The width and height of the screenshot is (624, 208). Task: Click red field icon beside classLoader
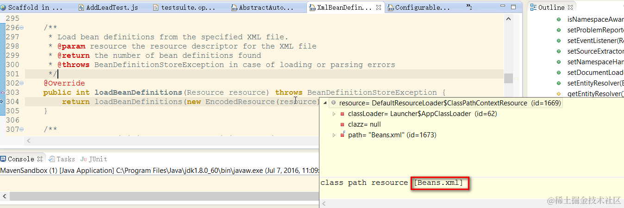tap(343, 114)
